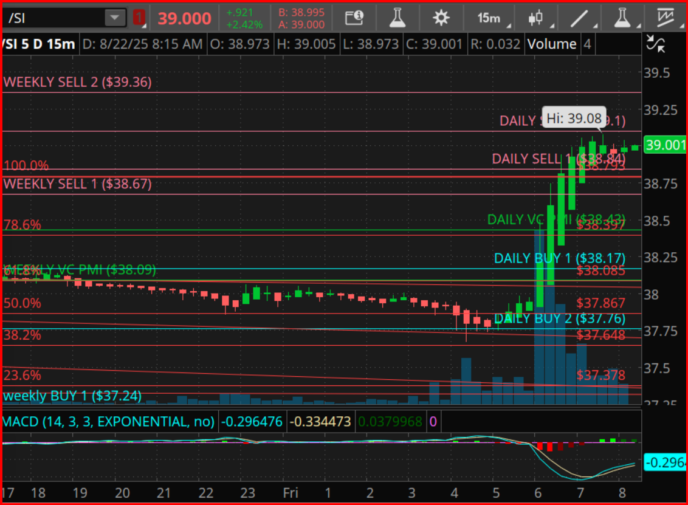Click the 39.25 price axis label
688x505 pixels.
point(661,110)
